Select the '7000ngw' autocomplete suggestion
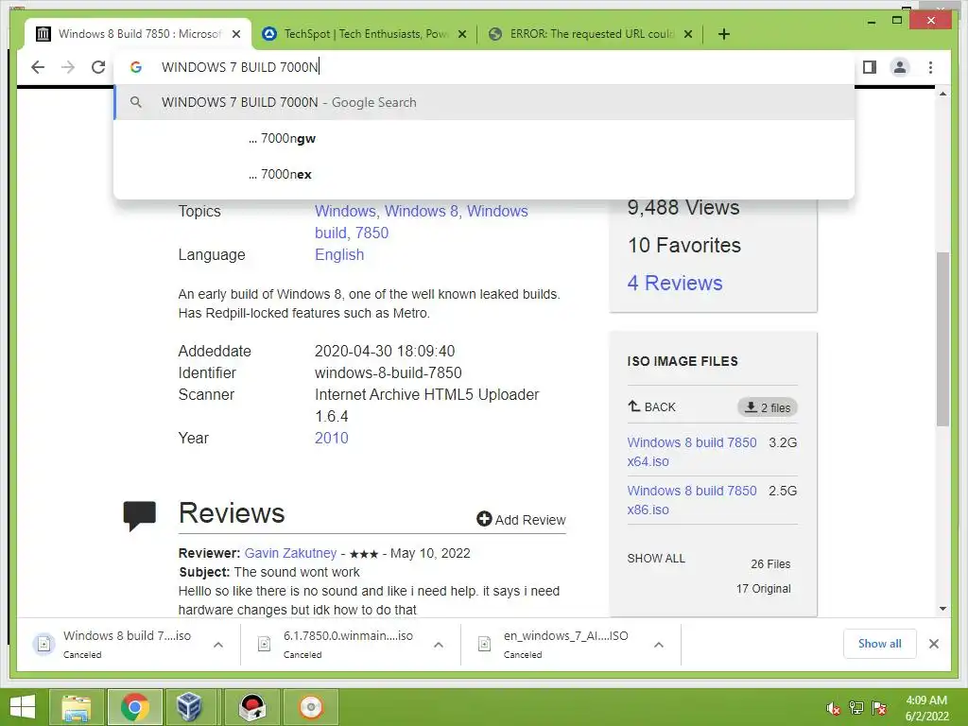 [x=484, y=138]
